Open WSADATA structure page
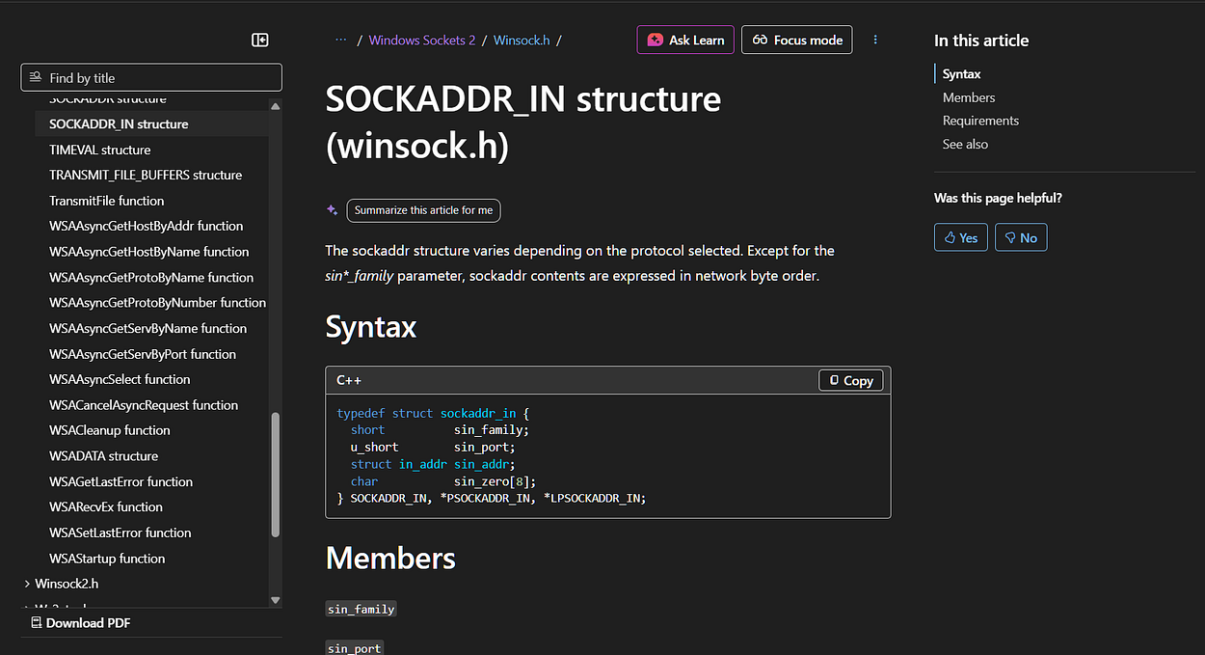 pyautogui.click(x=104, y=455)
